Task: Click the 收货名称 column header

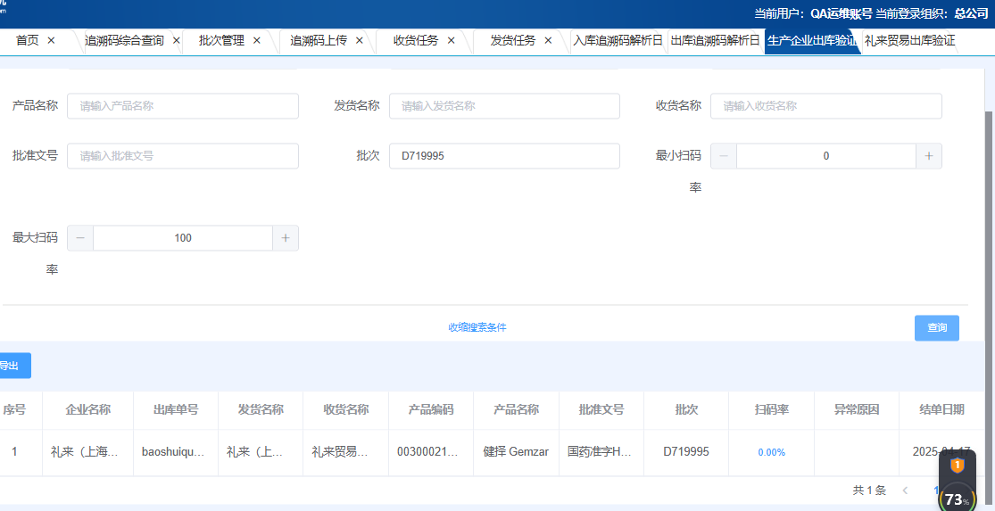Action: [346, 409]
